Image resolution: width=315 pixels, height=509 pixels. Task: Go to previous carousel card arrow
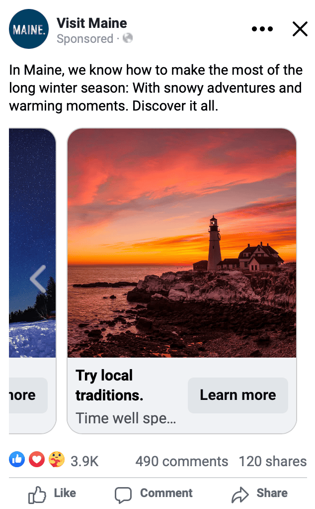pos(38,279)
